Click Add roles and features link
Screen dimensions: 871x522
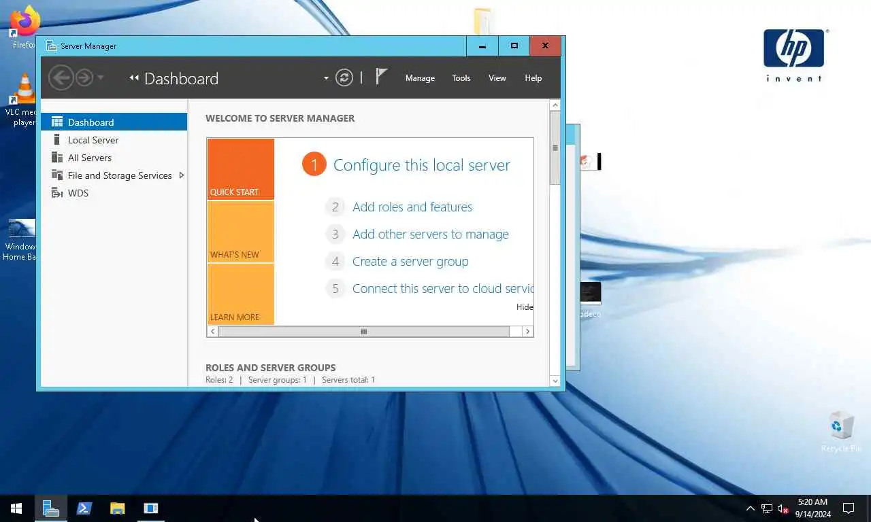point(412,207)
